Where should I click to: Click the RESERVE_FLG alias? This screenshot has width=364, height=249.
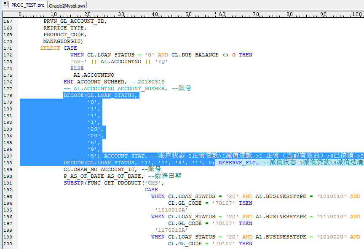[238, 163]
